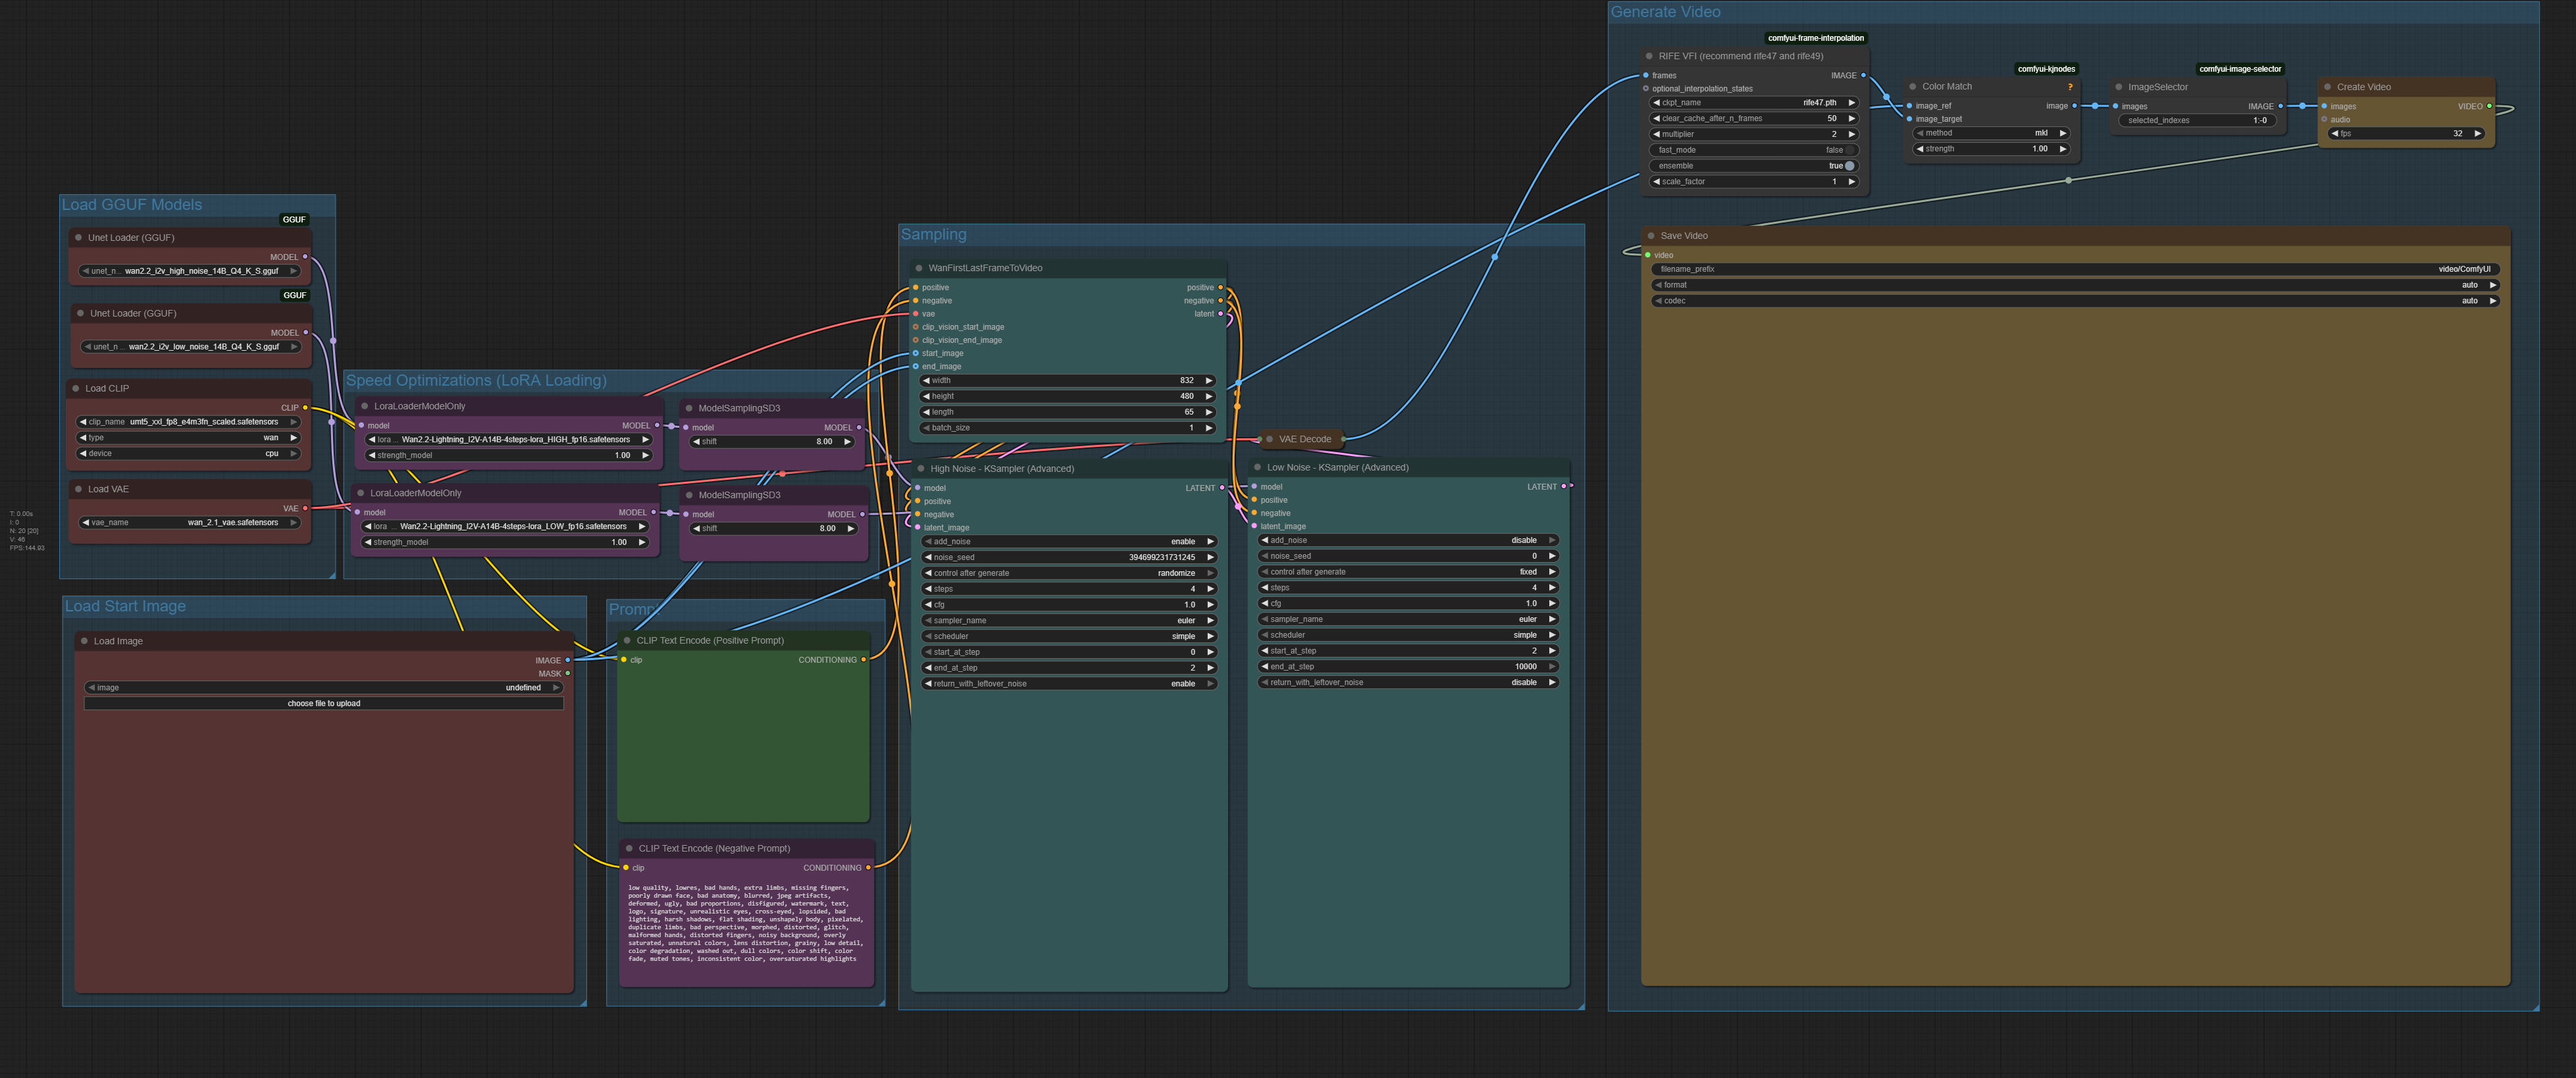2576x1078 pixels.
Task: Switch return_with_leftover_noise in High Noise KSampler
Action: pyautogui.click(x=1070, y=684)
